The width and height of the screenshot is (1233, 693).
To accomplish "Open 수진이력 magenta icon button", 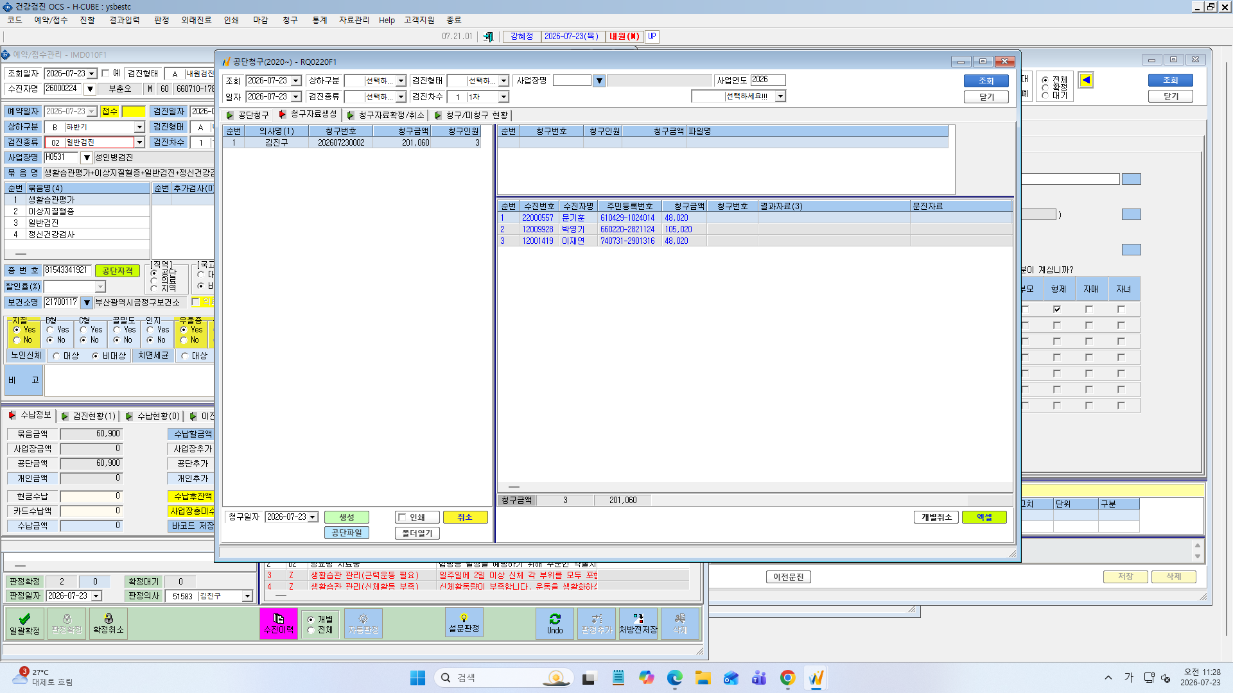I will pyautogui.click(x=279, y=623).
